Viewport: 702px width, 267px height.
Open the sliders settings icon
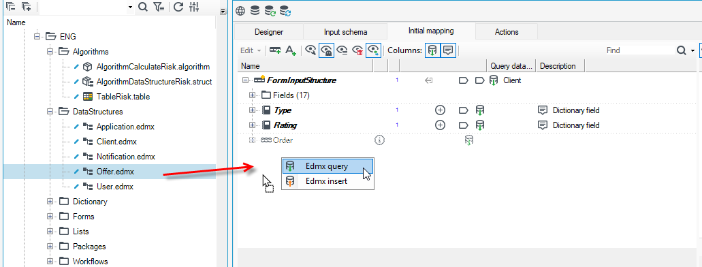coord(194,7)
